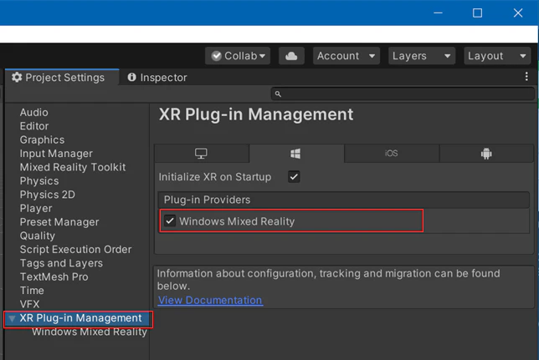The width and height of the screenshot is (539, 360).
Task: Open the Account dropdown
Action: tap(346, 56)
